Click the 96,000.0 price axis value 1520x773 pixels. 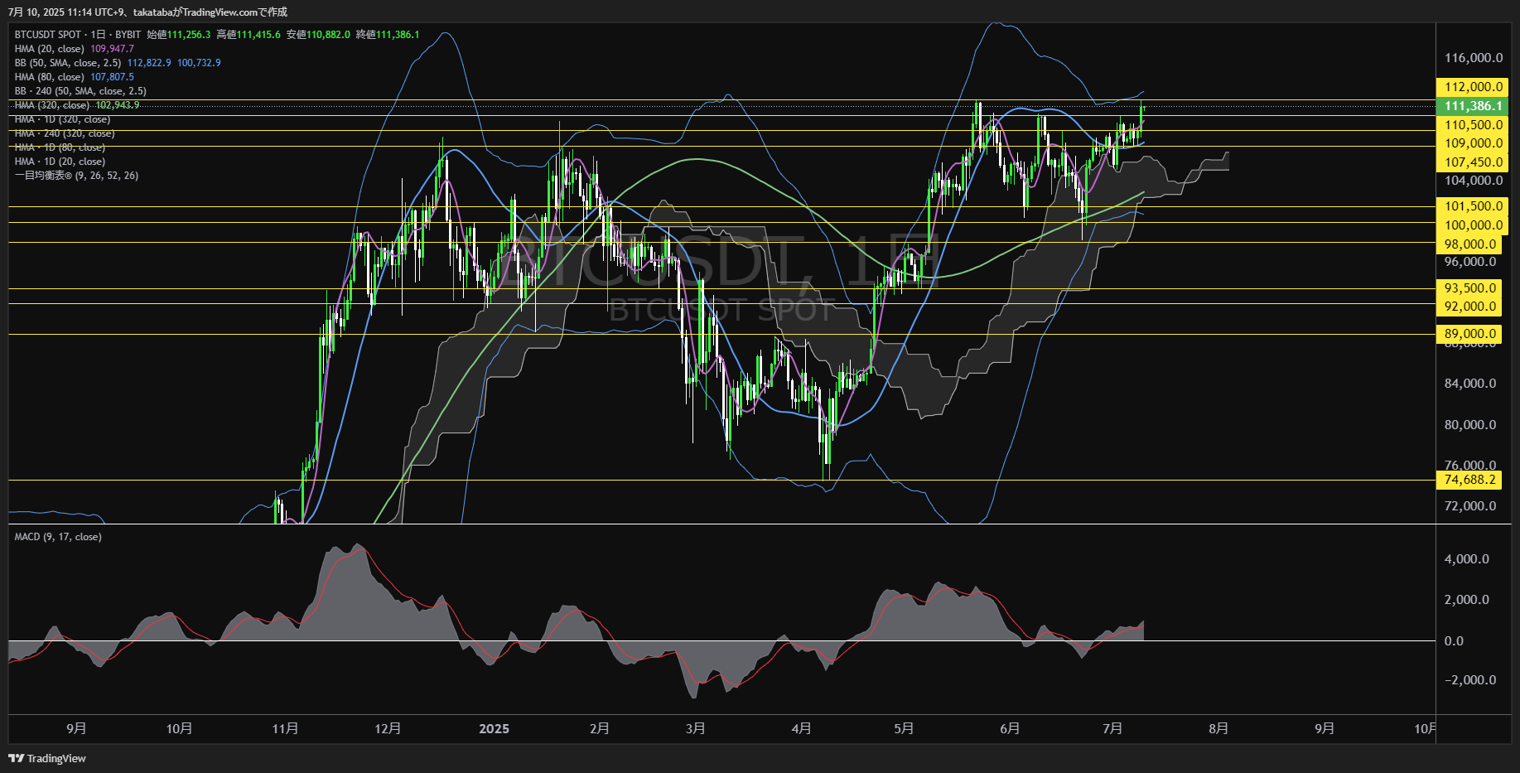coord(1470,262)
